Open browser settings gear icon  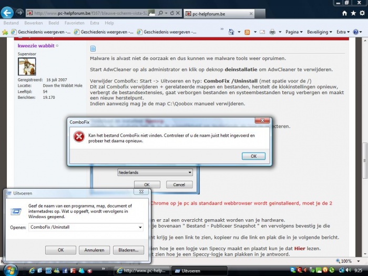pyautogui.click(x=362, y=13)
